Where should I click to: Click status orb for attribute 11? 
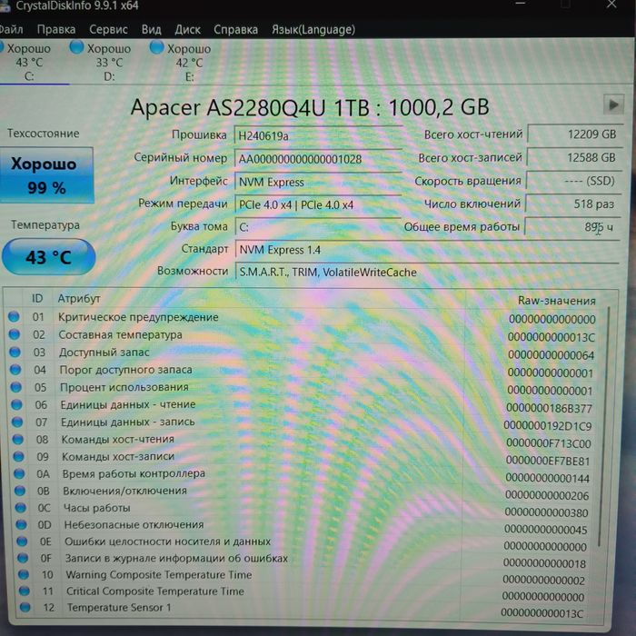pos(25,591)
